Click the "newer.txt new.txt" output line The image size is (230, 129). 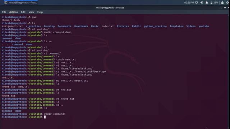15,87
